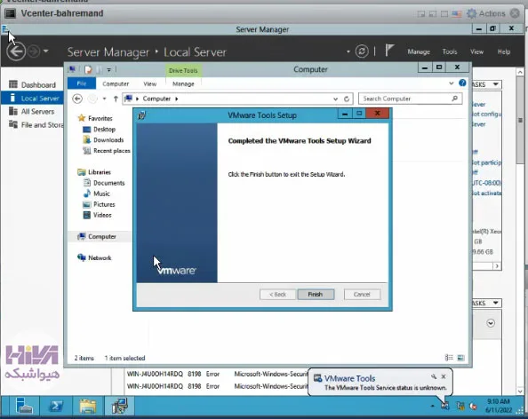Switch to VMware Tools installer in the taskbar
The width and height of the screenshot is (528, 419).
(120, 406)
